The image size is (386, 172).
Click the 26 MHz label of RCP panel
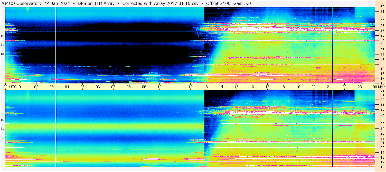click(x=382, y=35)
